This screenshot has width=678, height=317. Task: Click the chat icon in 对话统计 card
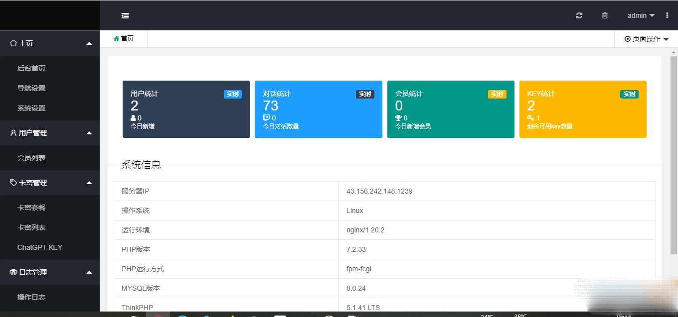coord(266,118)
